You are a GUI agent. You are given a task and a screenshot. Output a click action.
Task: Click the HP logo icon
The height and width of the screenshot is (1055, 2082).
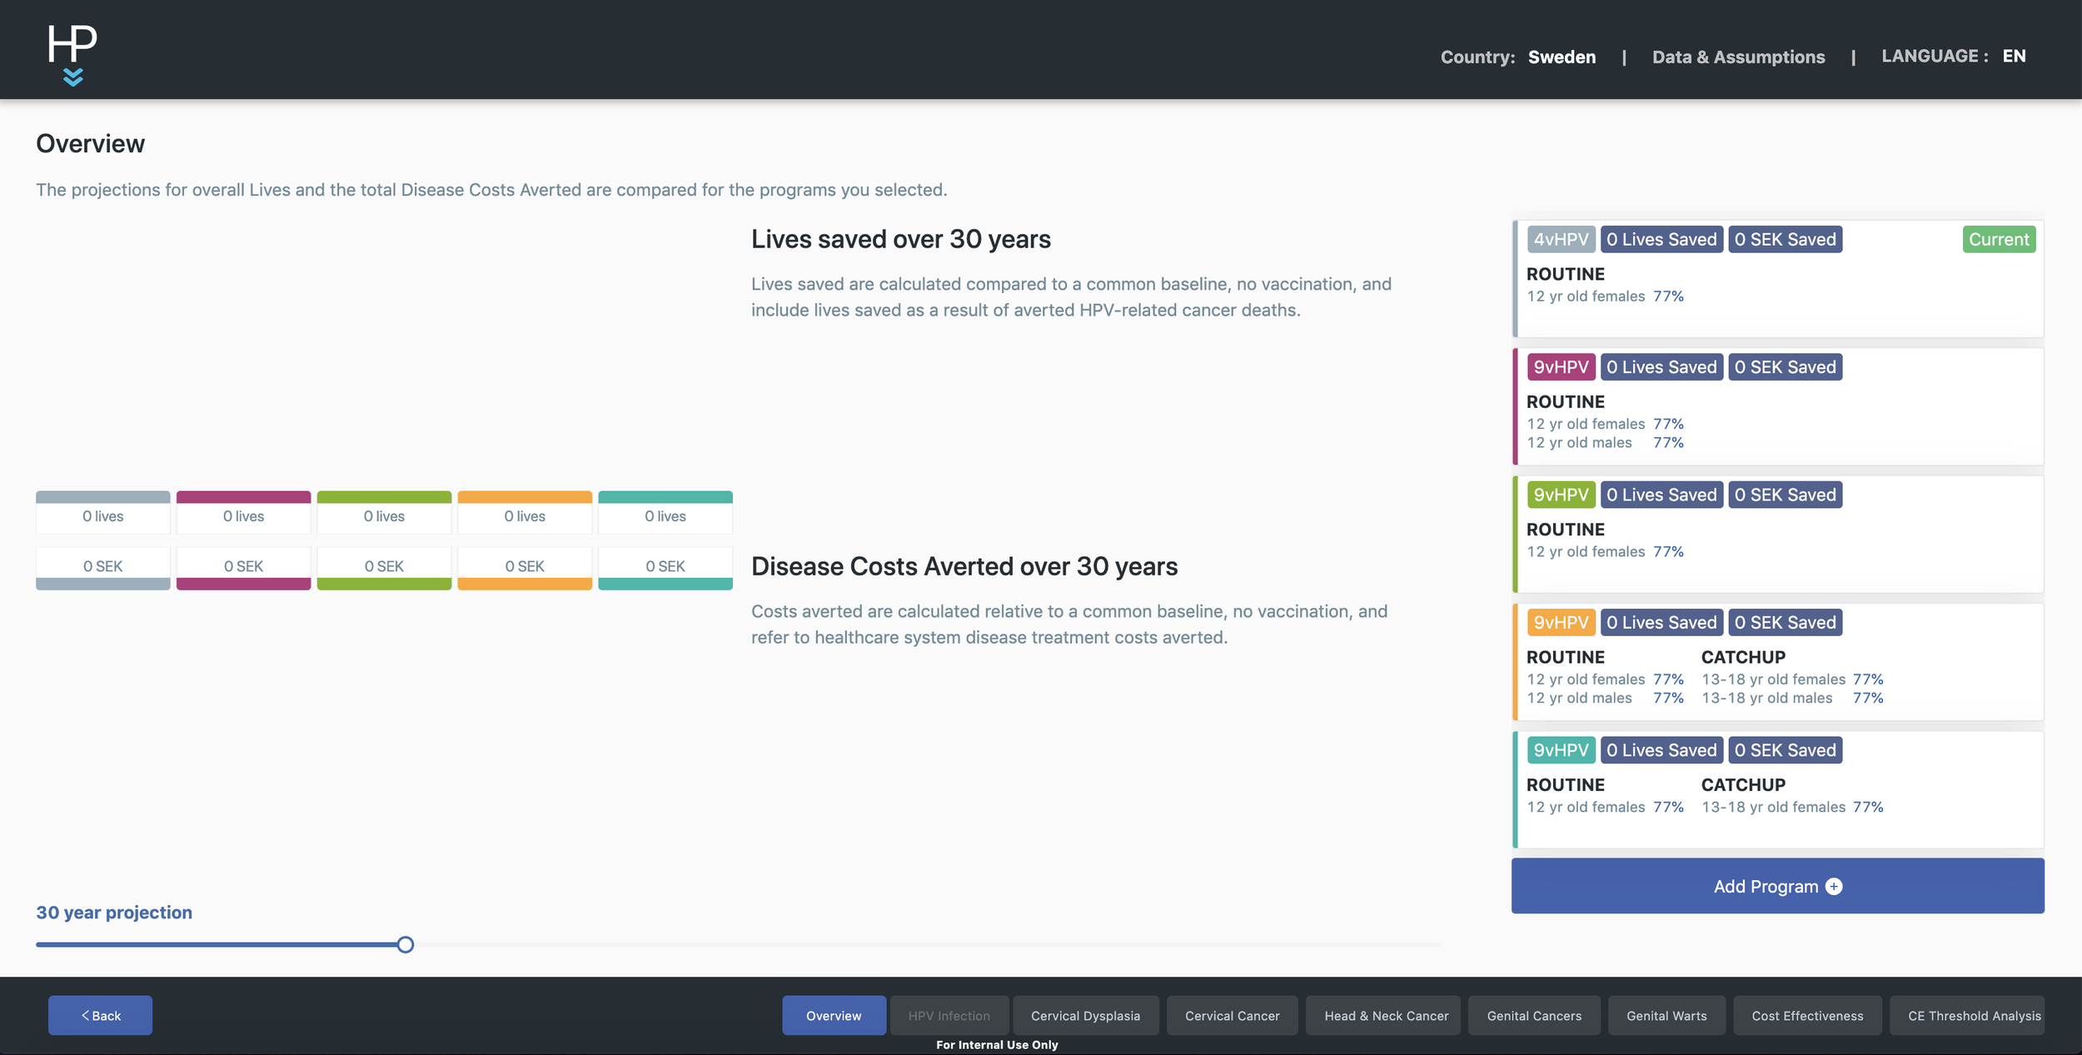click(72, 53)
